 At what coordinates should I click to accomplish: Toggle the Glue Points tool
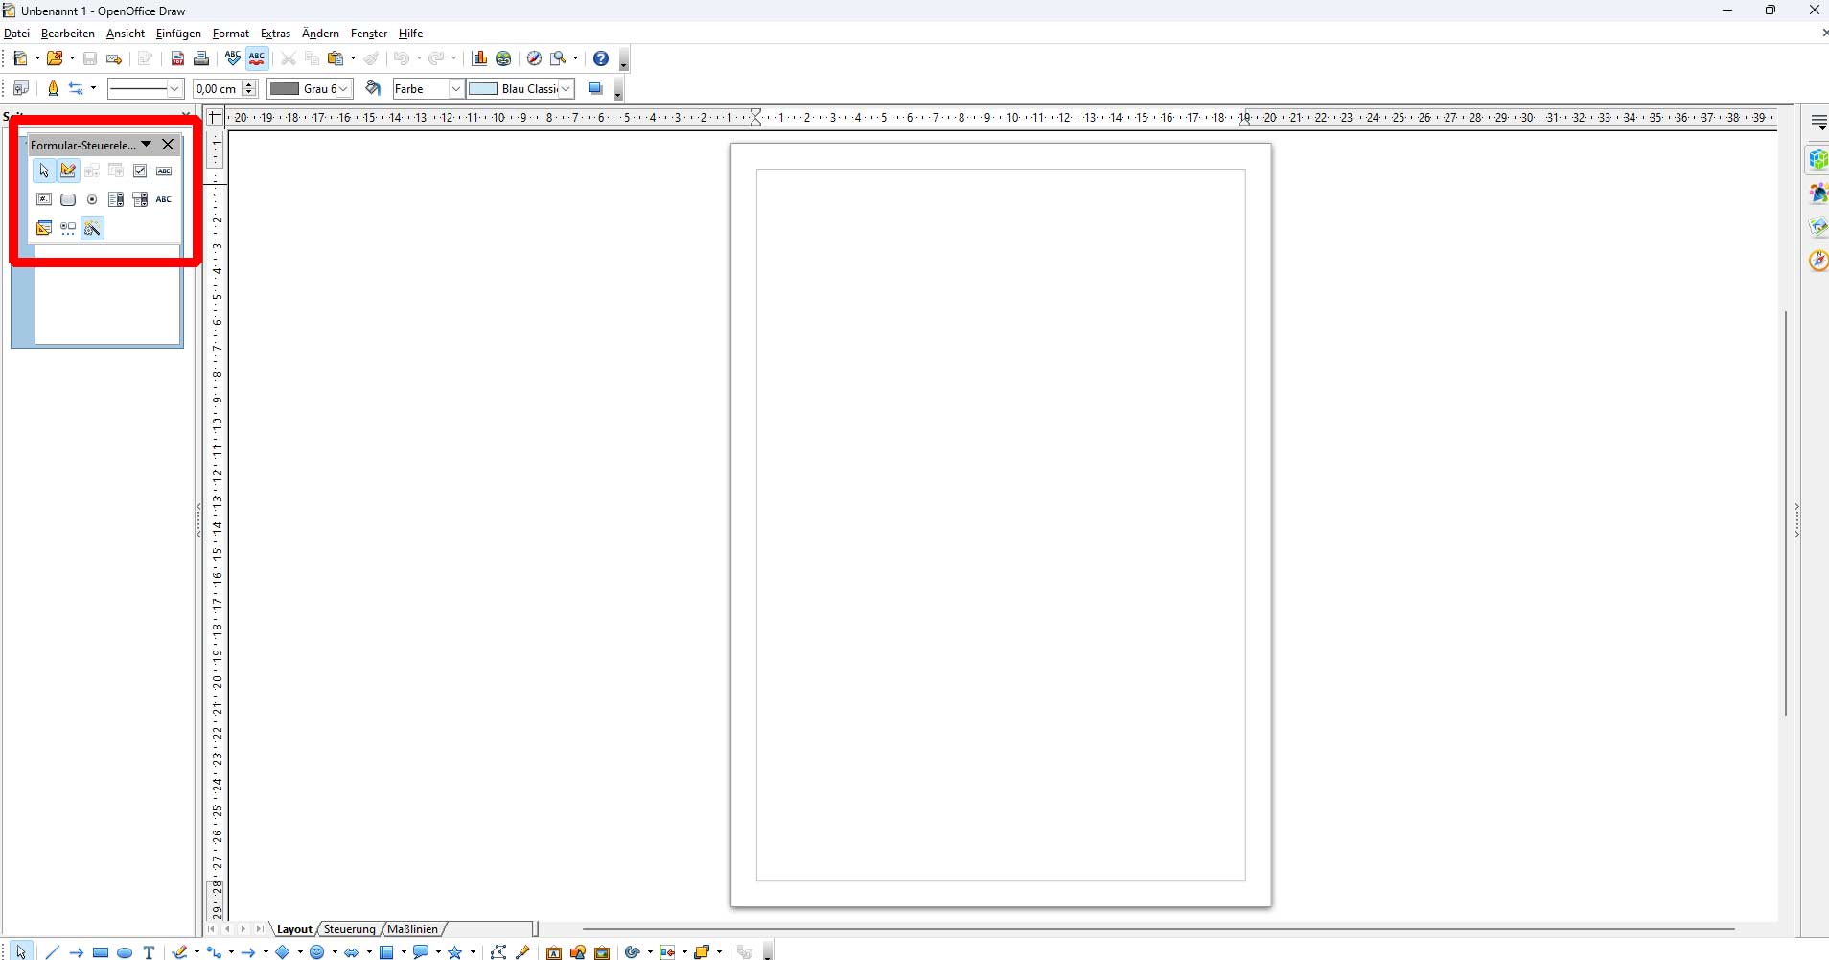click(x=522, y=951)
